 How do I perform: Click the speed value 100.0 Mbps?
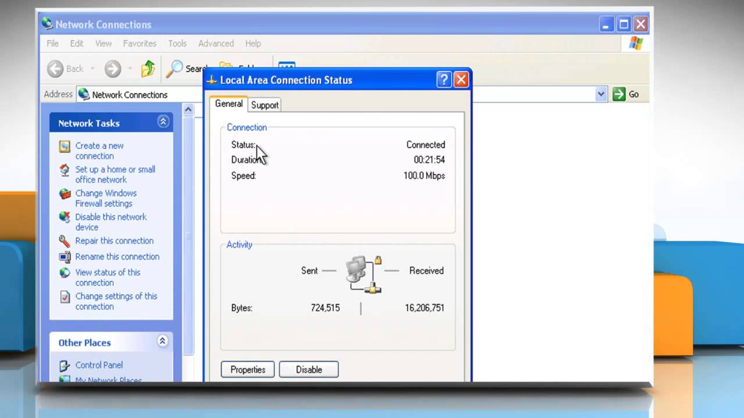pos(424,176)
